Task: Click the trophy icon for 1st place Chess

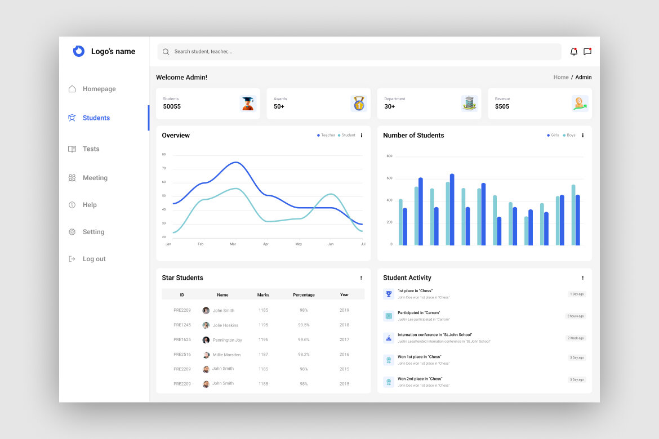Action: [x=389, y=293]
